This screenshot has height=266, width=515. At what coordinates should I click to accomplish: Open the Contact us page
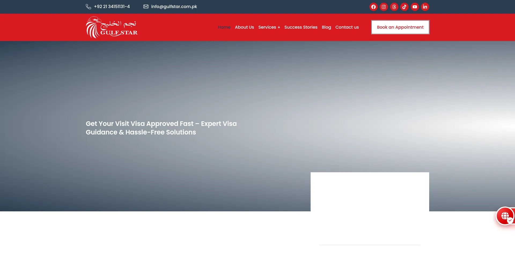click(347, 27)
